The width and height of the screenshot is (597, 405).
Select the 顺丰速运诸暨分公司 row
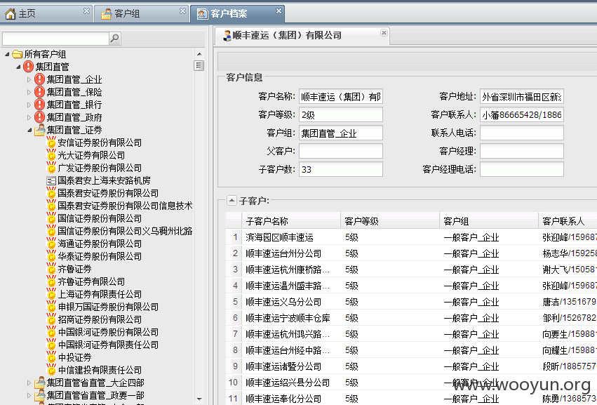[x=411, y=366]
